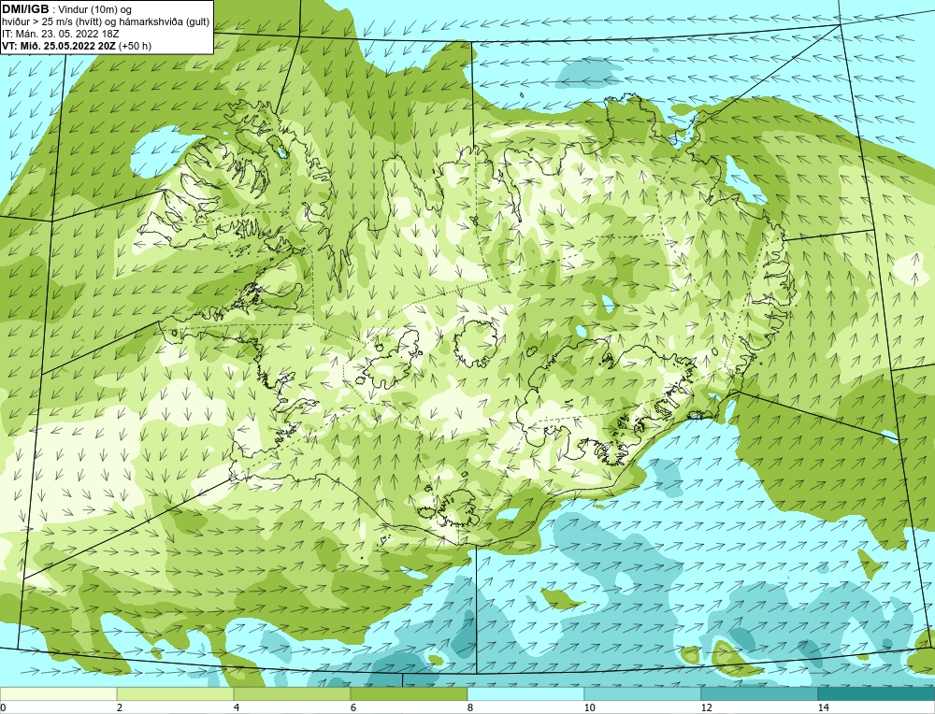The image size is (935, 714).
Task: Click the legend value label 6
Action: [353, 707]
